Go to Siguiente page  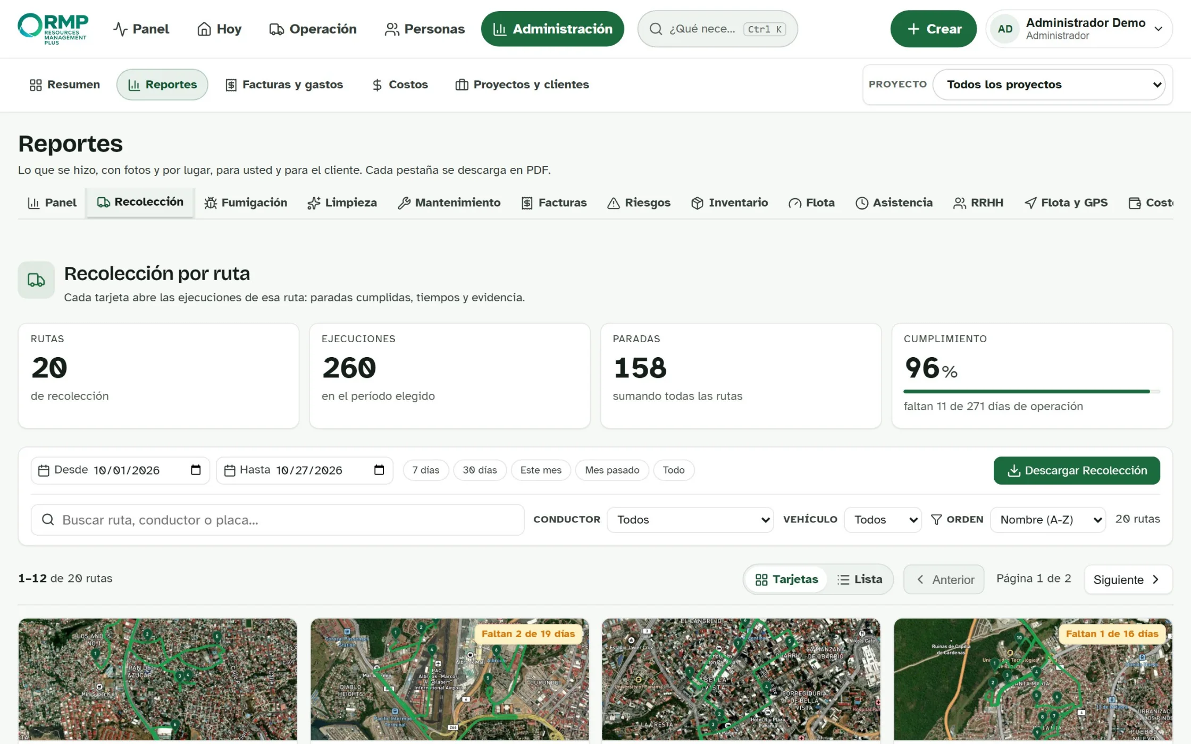tap(1127, 579)
